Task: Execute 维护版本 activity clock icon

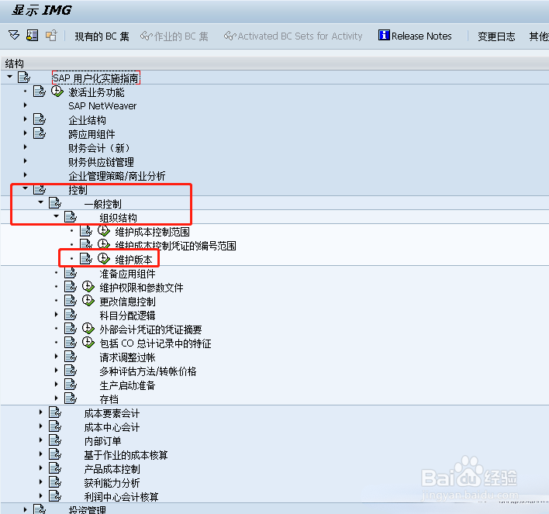Action: tap(104, 259)
